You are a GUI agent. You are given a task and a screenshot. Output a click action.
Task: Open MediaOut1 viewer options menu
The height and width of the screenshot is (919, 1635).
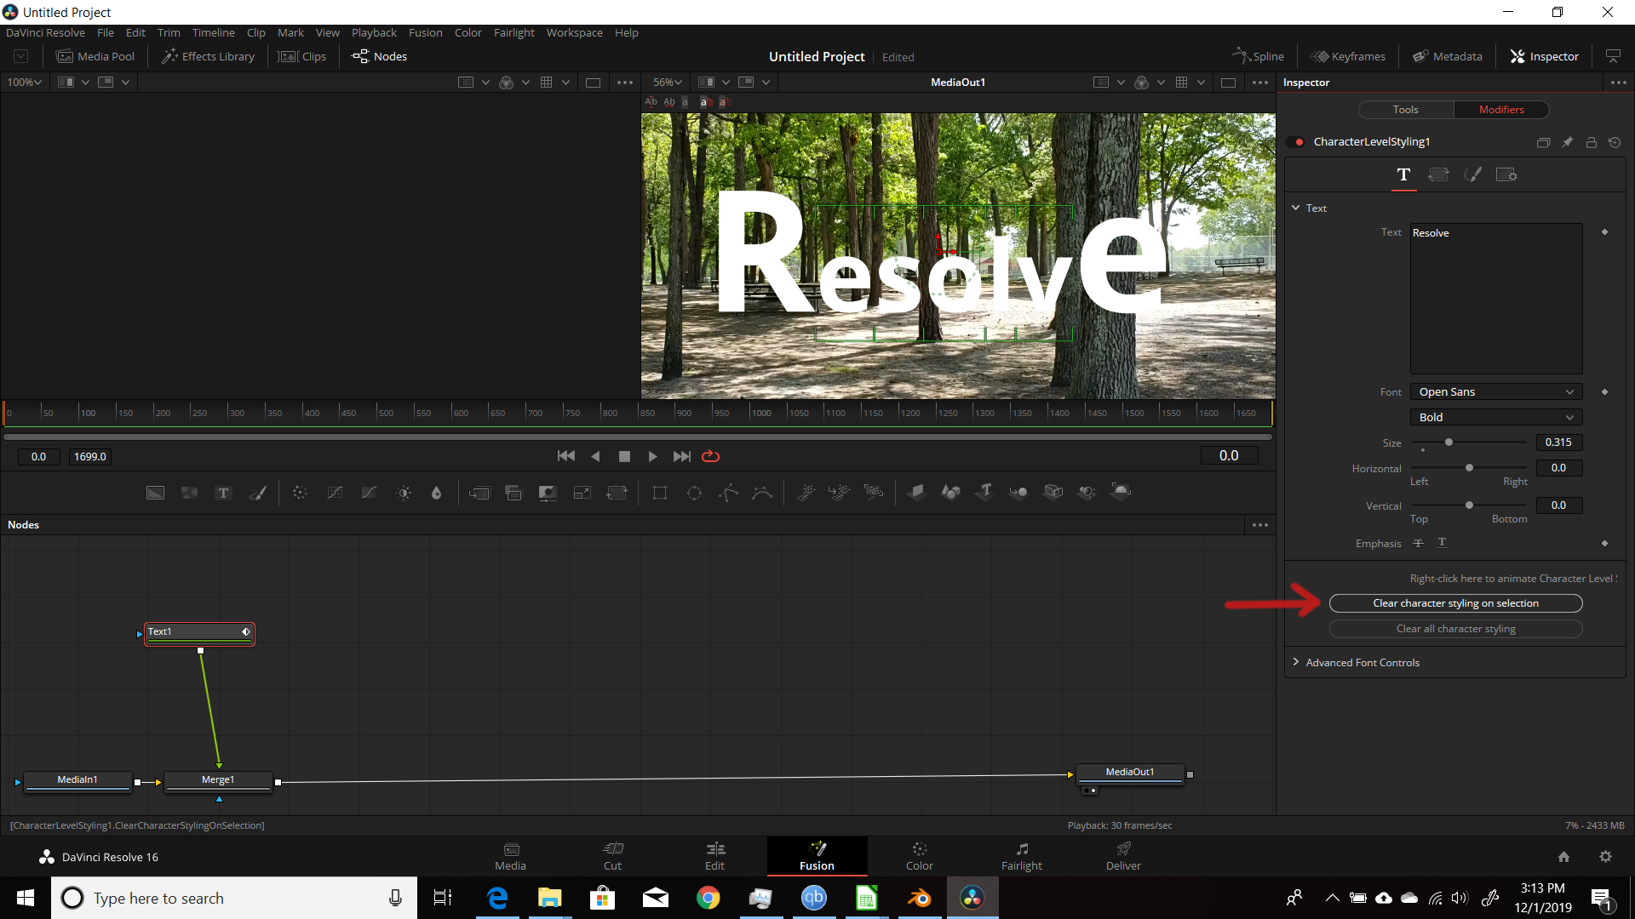coord(1260,83)
